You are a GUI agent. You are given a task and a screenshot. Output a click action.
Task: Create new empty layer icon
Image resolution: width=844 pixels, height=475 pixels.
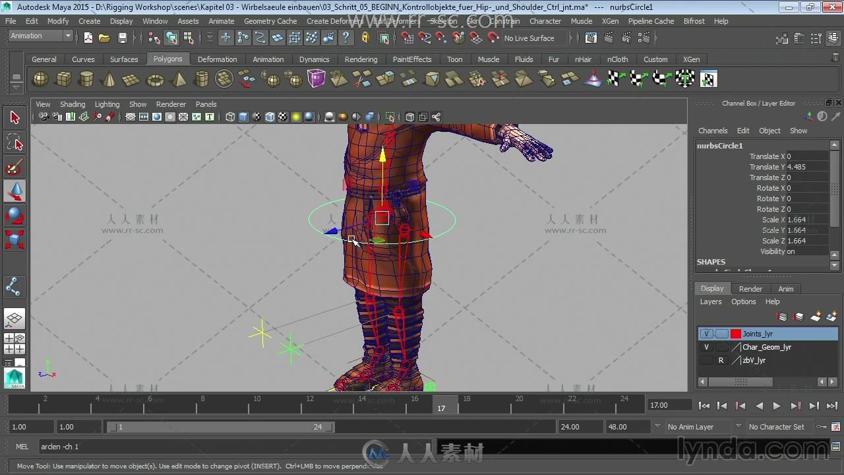[816, 317]
